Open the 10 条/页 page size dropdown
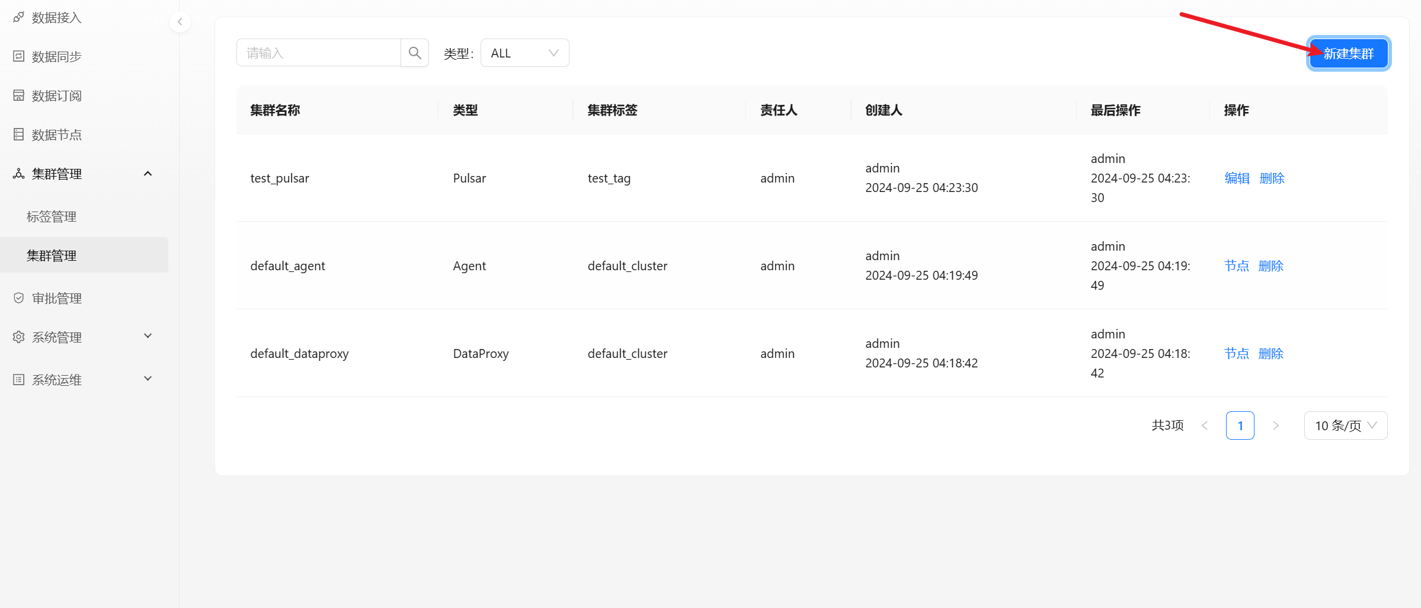 coord(1345,425)
